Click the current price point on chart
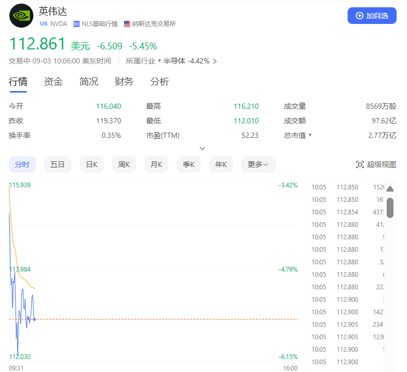The image size is (407, 372). click(34, 319)
